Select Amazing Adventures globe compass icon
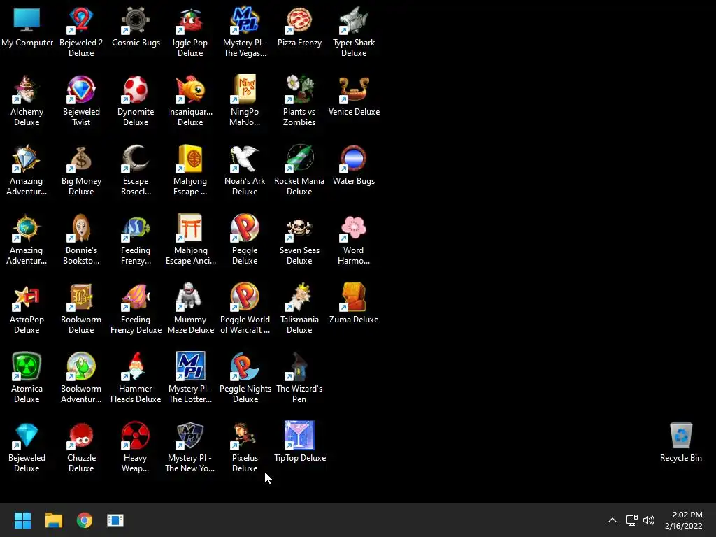This screenshot has height=537, width=716. [27, 228]
